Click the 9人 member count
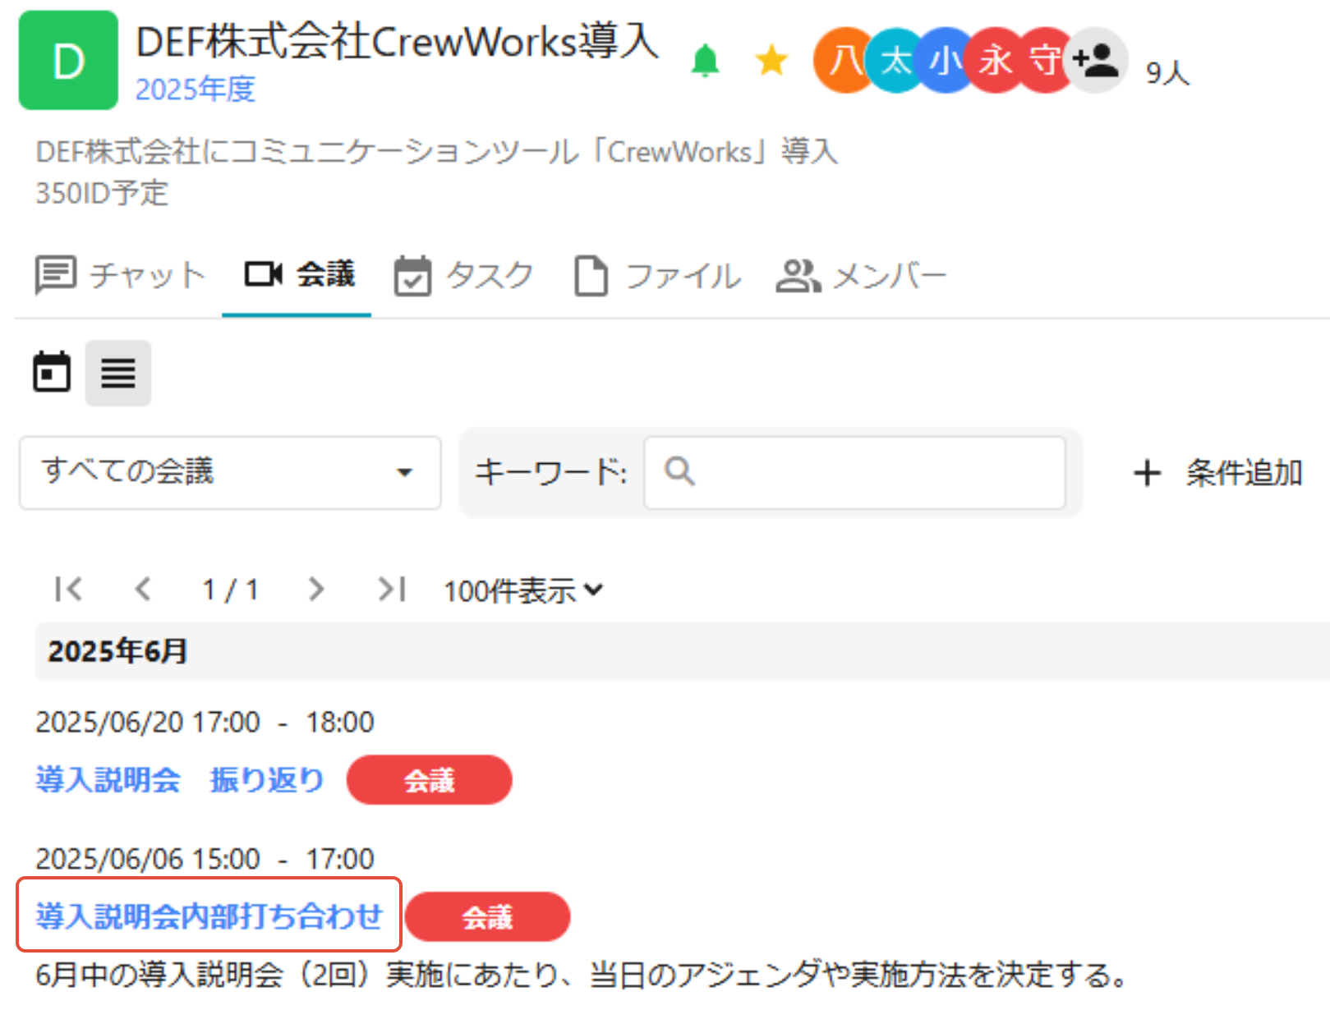This screenshot has height=1010, width=1330. [x=1167, y=73]
